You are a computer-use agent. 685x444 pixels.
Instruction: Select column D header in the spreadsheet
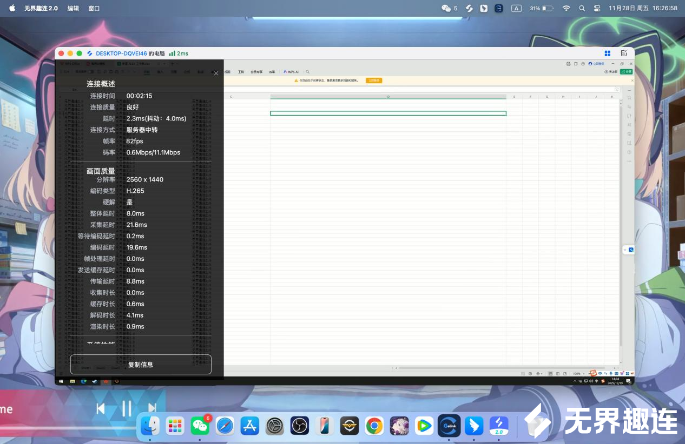(388, 97)
